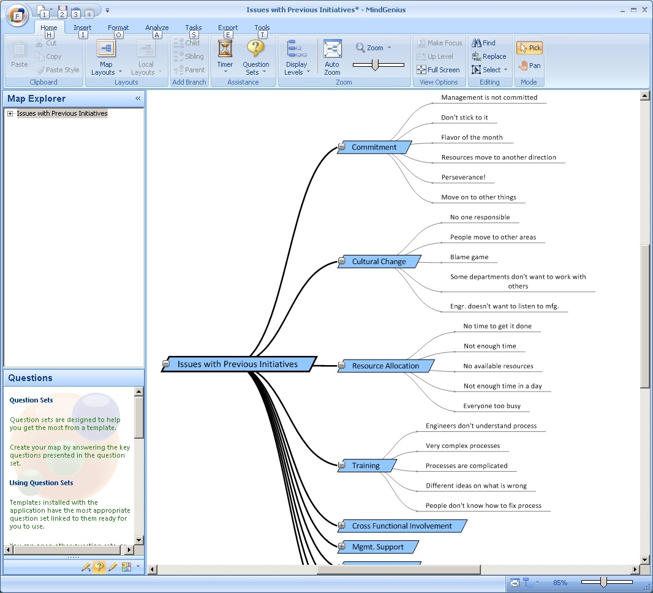
Task: Start the Timer tool
Action: point(225,58)
